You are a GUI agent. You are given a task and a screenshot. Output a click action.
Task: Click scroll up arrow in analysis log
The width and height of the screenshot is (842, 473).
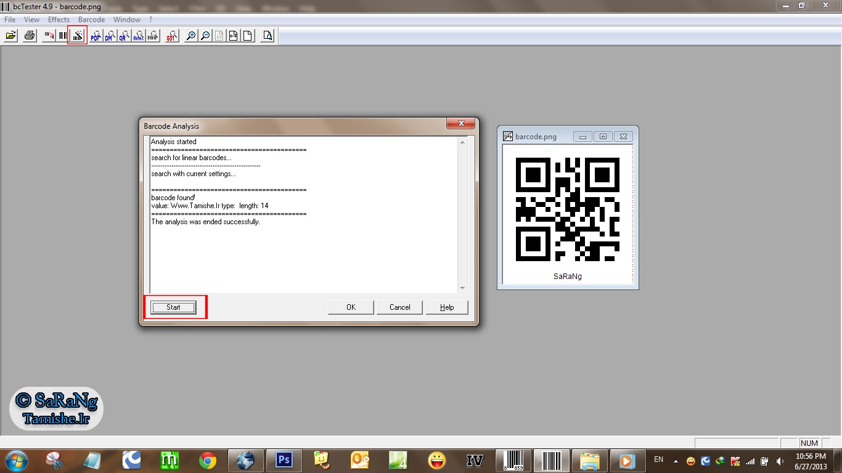[462, 142]
